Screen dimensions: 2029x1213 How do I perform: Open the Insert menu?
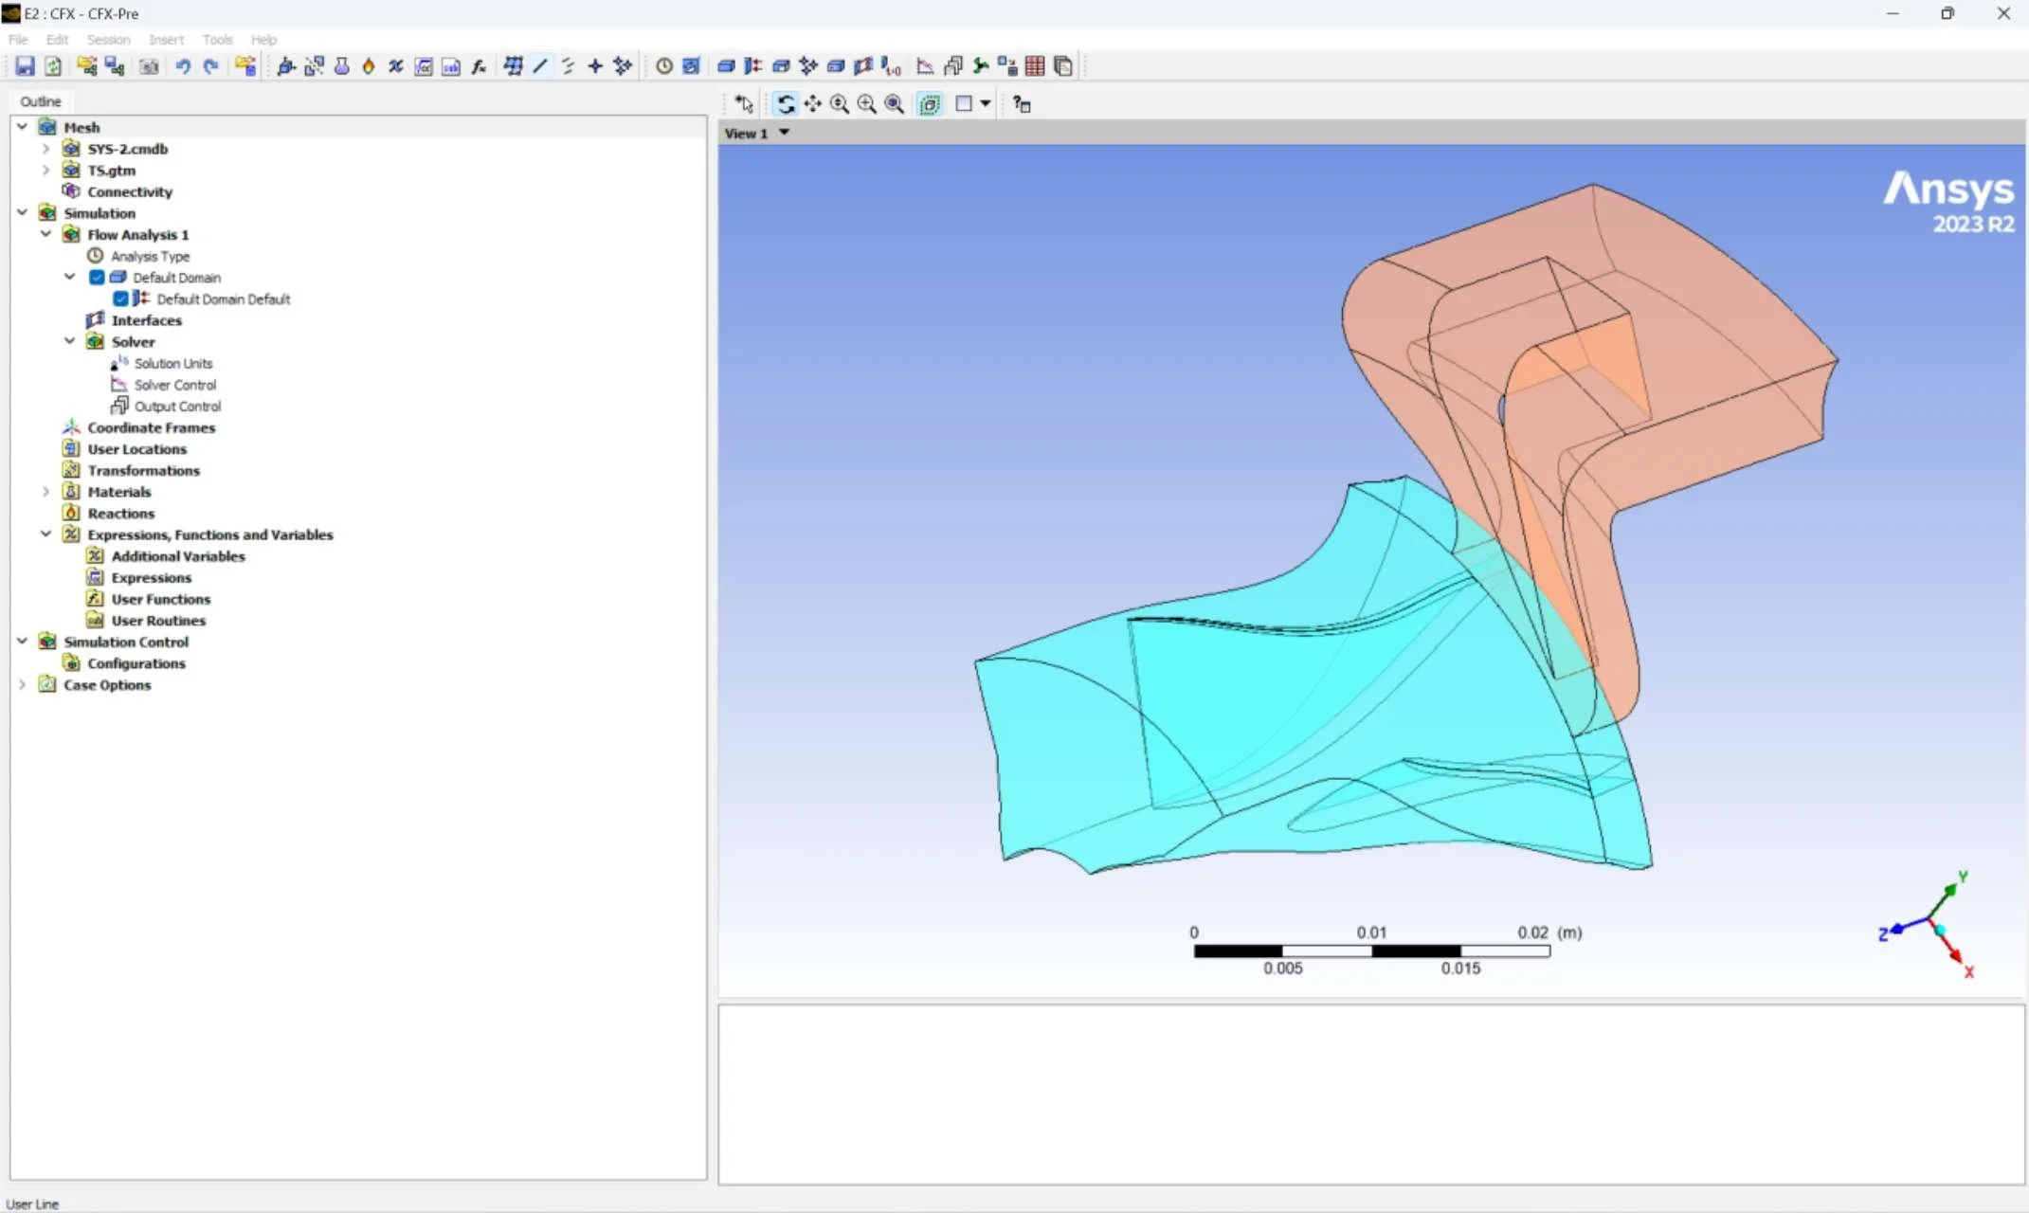[x=166, y=40]
